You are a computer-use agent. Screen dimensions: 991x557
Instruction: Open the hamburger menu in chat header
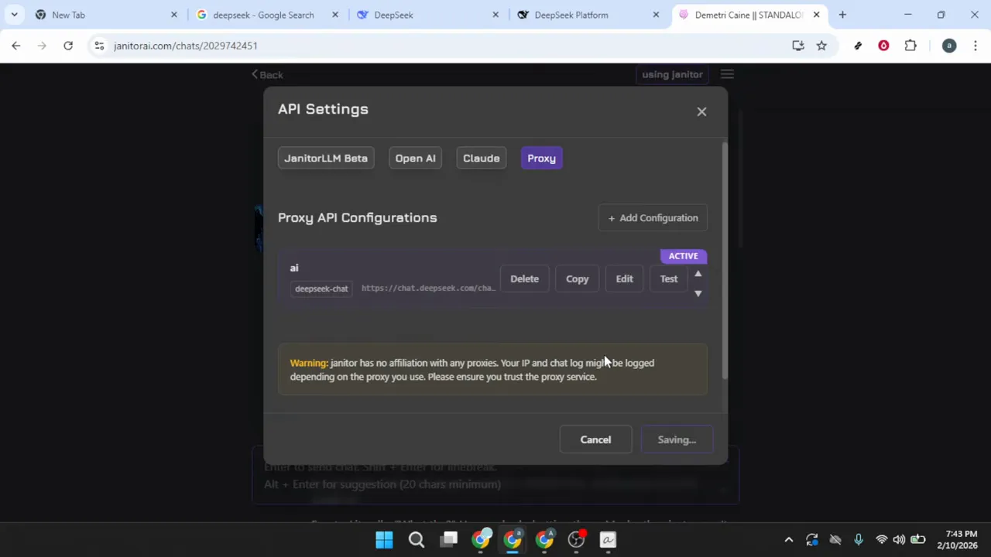pos(727,74)
